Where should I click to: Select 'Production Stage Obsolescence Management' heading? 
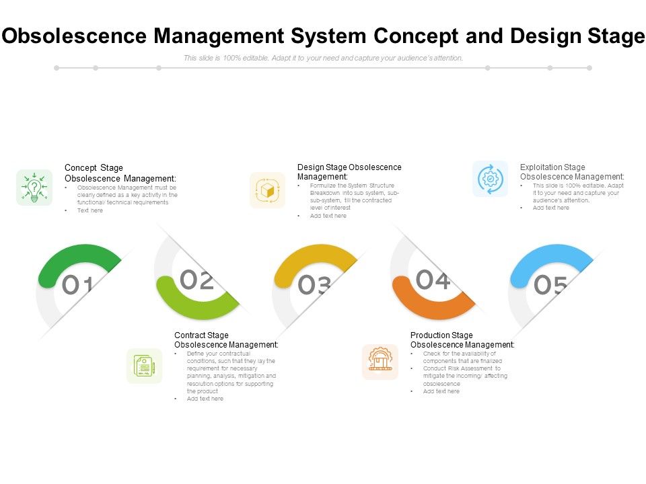(462, 340)
